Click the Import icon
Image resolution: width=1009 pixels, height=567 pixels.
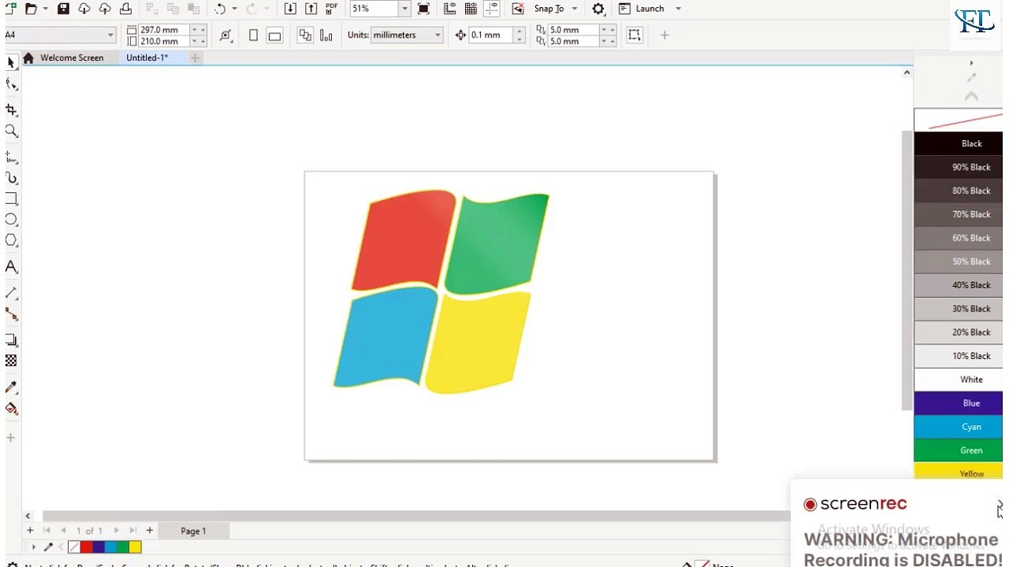click(290, 9)
